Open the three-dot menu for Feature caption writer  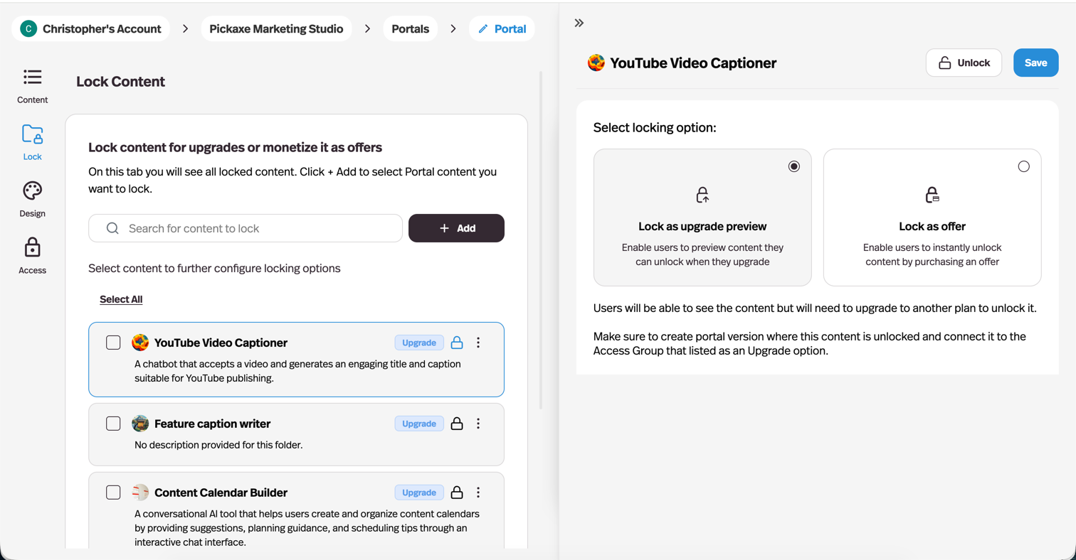tap(478, 423)
